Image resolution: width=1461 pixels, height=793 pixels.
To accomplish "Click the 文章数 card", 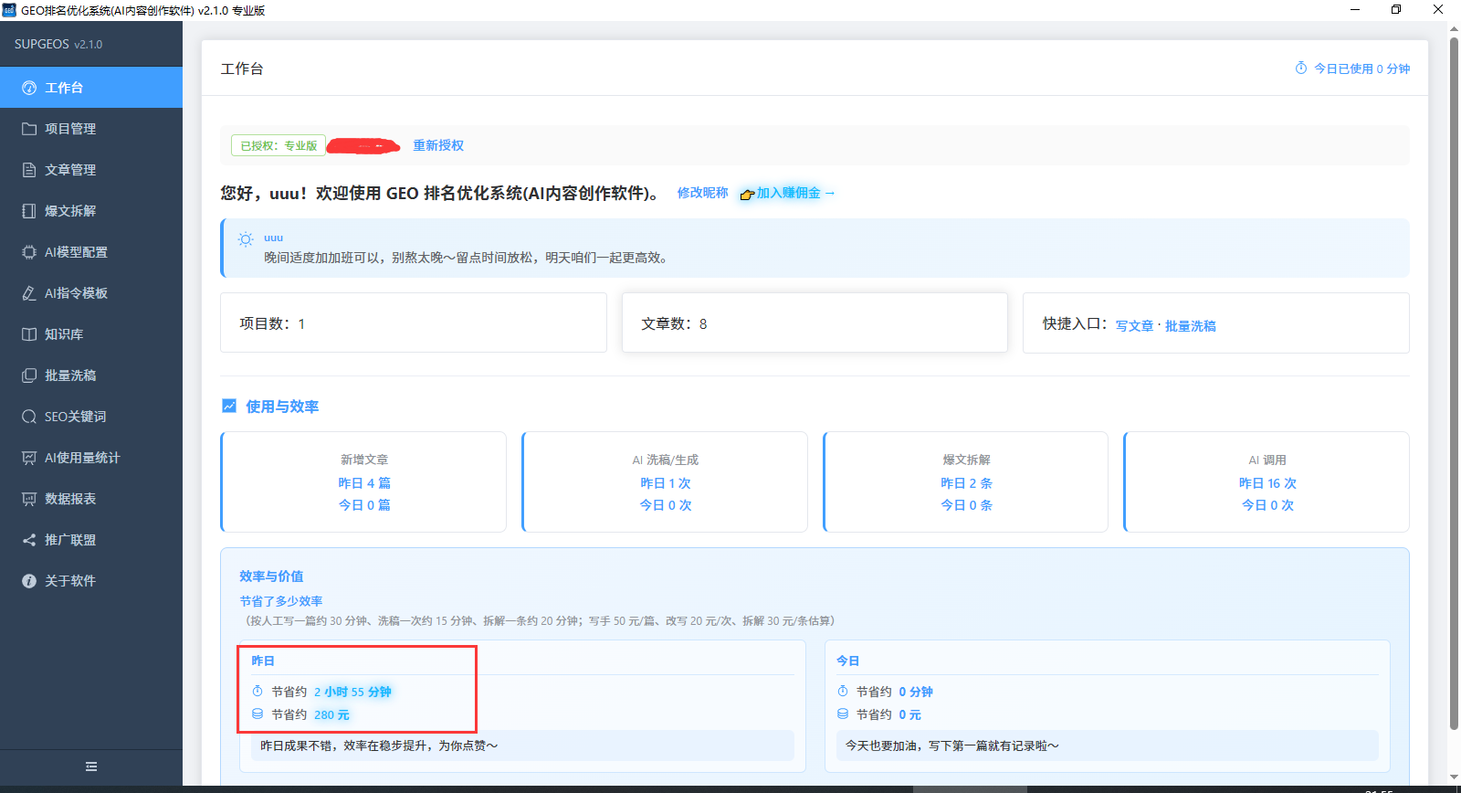I will coord(815,322).
